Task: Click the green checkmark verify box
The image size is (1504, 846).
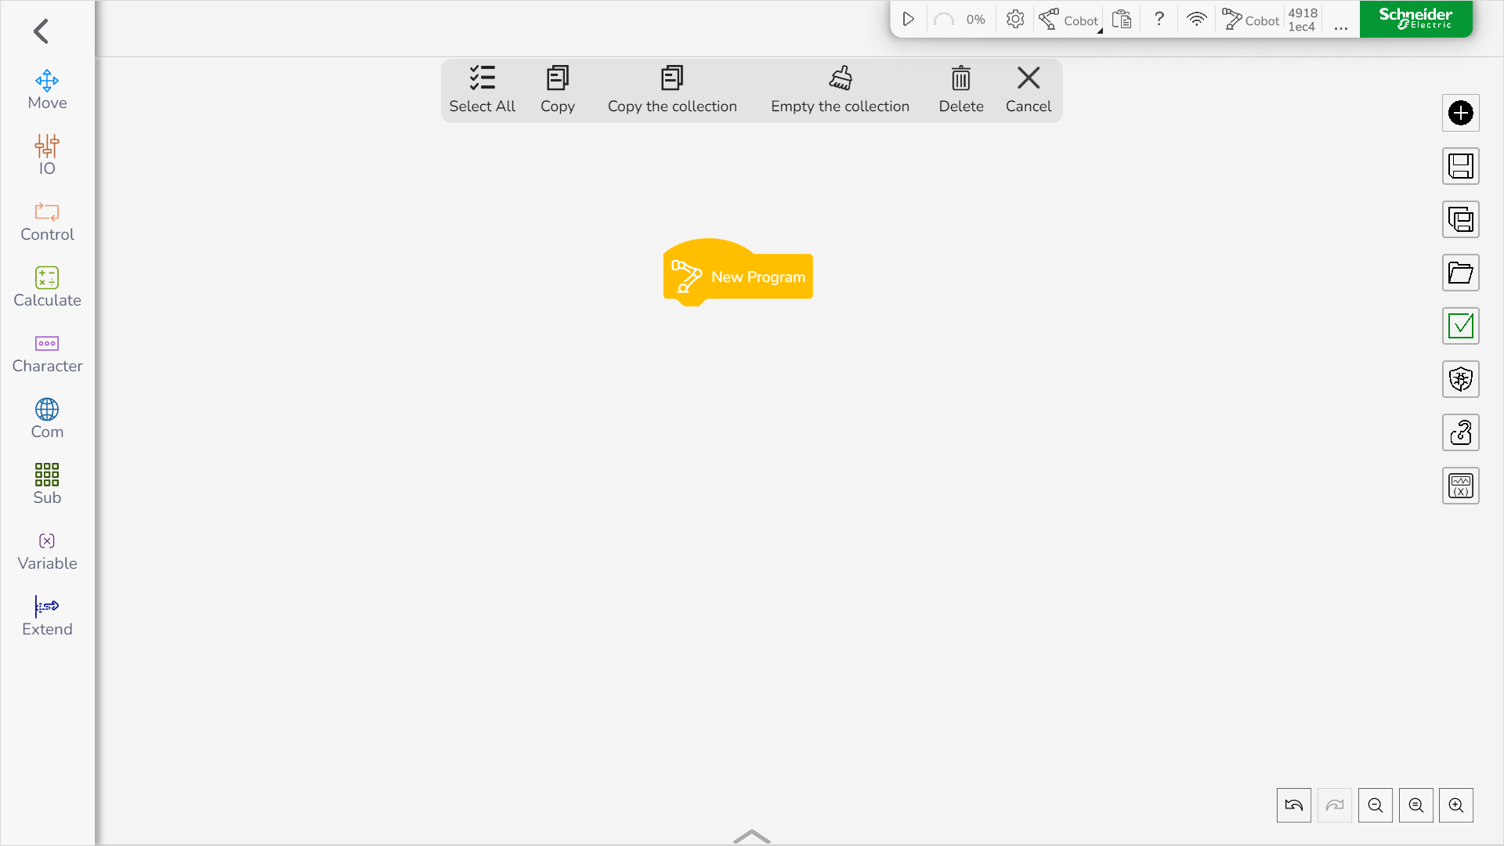Action: click(x=1460, y=326)
